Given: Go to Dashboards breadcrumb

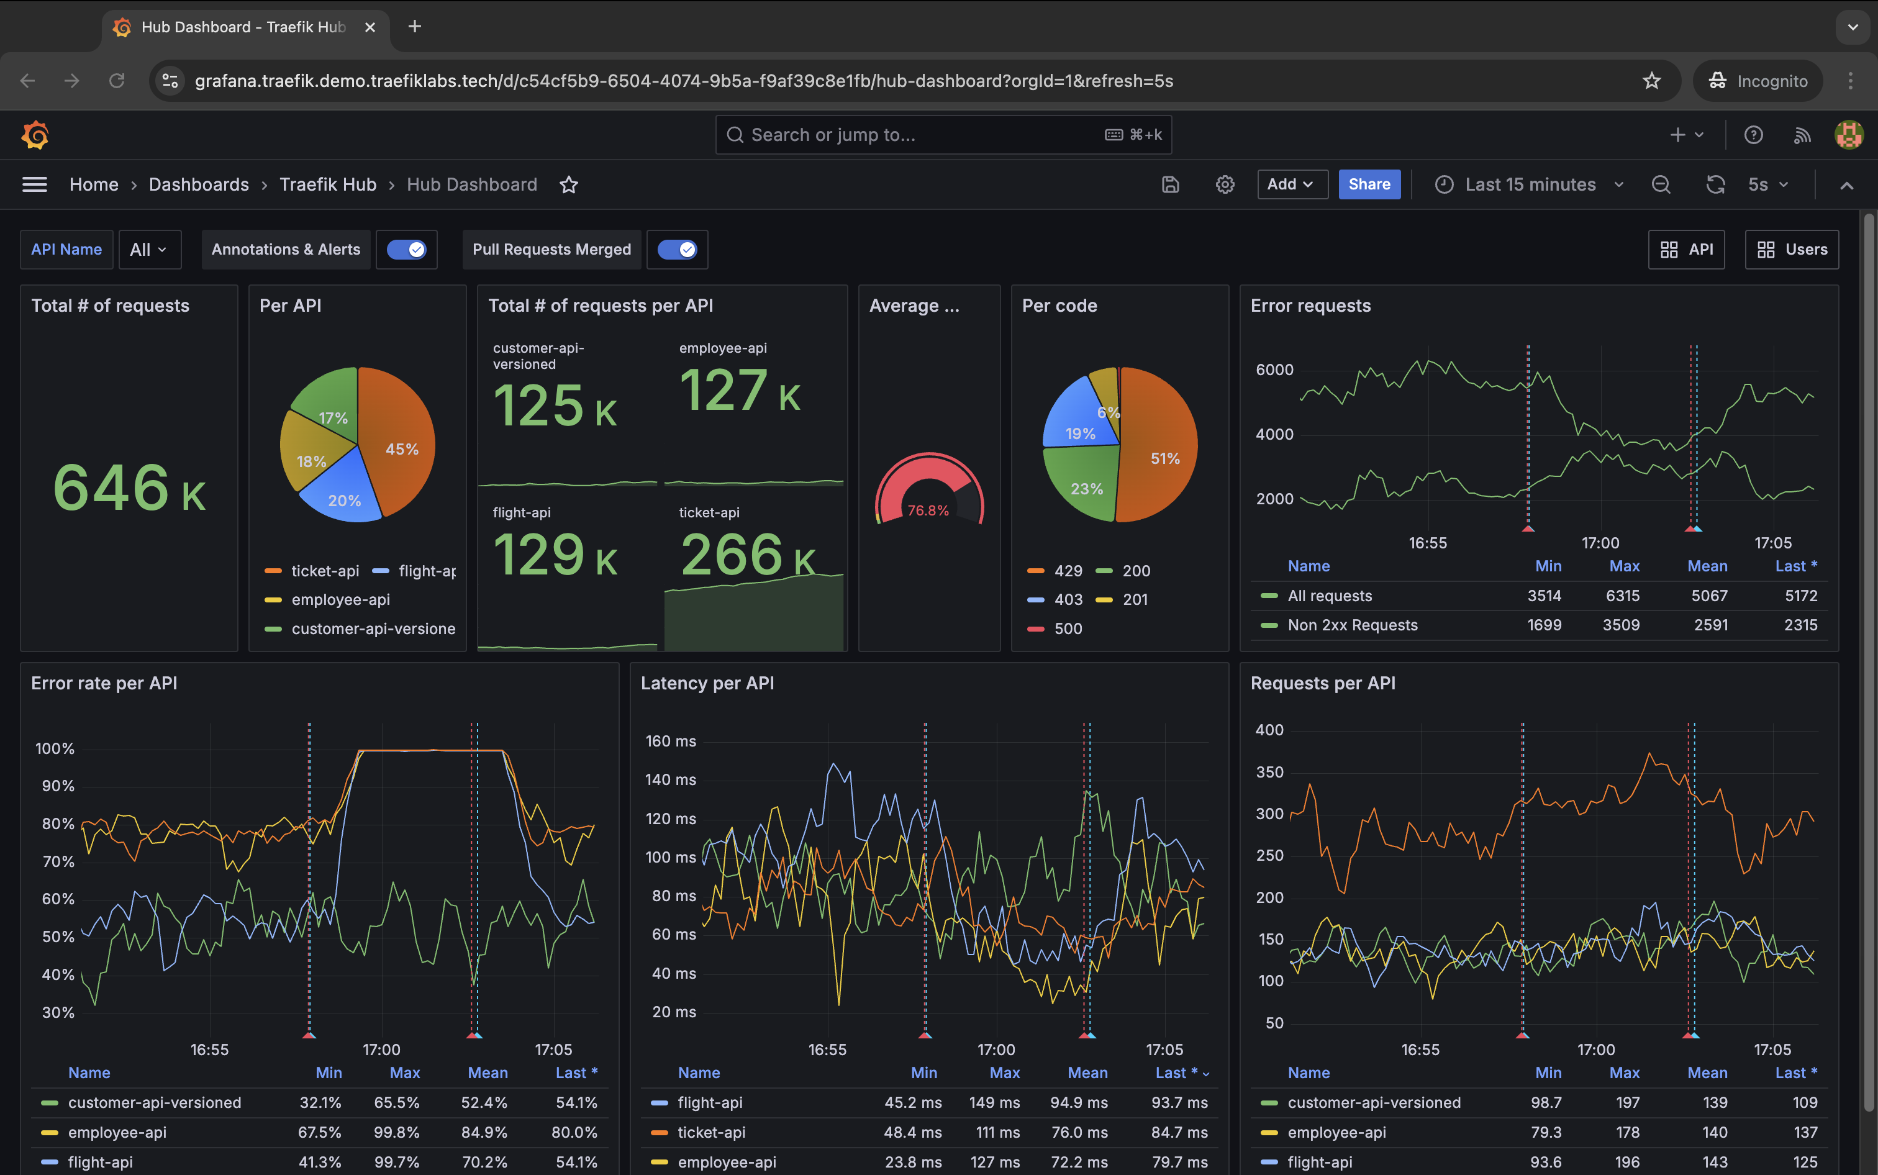Looking at the screenshot, I should click(199, 184).
